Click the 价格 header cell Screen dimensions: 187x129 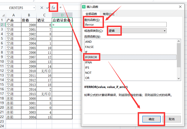tap(29, 20)
